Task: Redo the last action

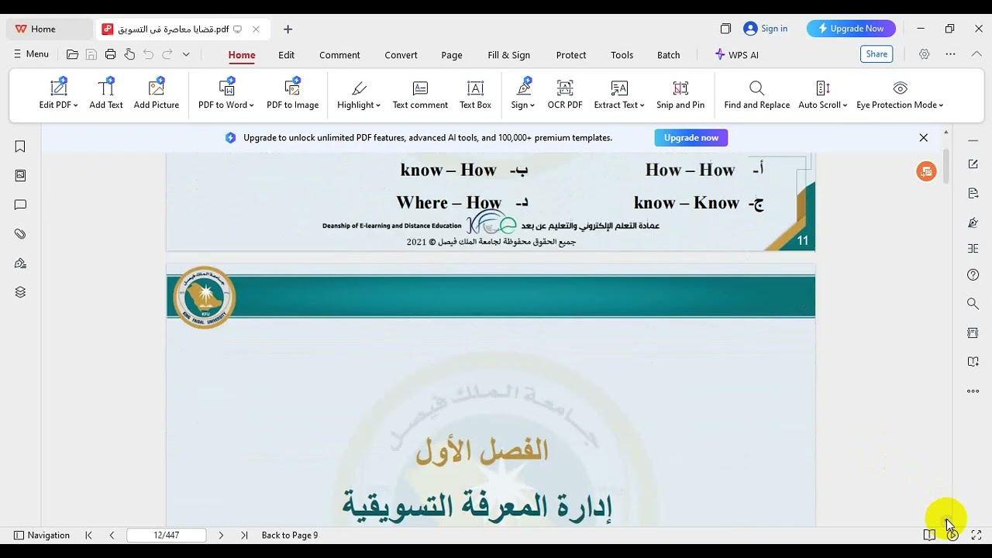Action: pos(167,54)
